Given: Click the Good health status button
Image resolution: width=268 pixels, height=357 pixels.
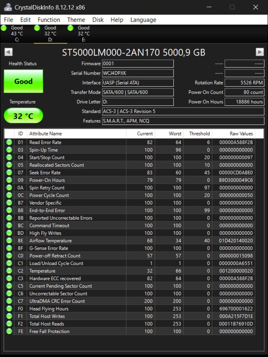Looking at the screenshot, I should pos(23,81).
